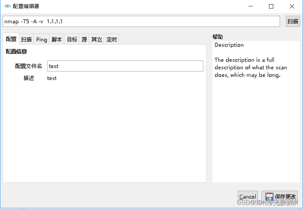Viewport: 303px width, 209px height.
Task: Select the 目标 tab
Action: point(72,39)
